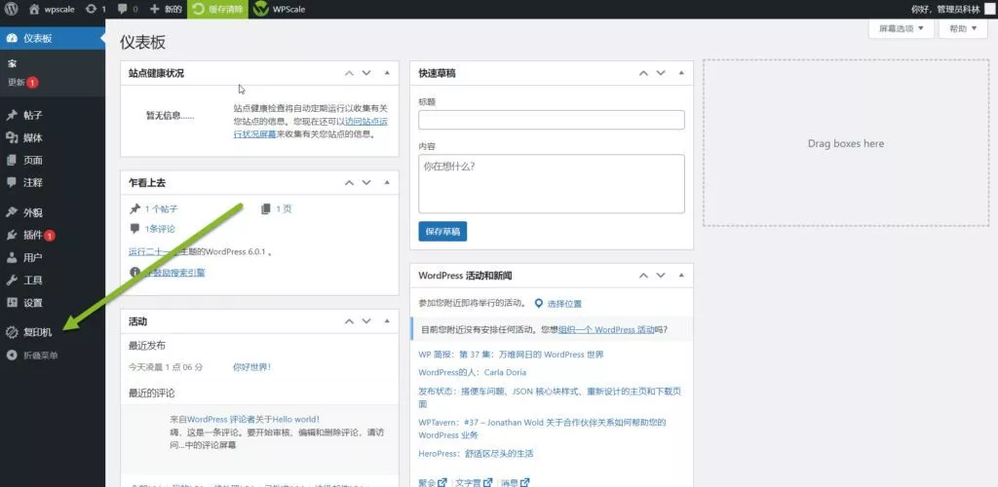Screen dimensions: 998x487
Task: Click the 家 submenu item
Action: (12, 64)
